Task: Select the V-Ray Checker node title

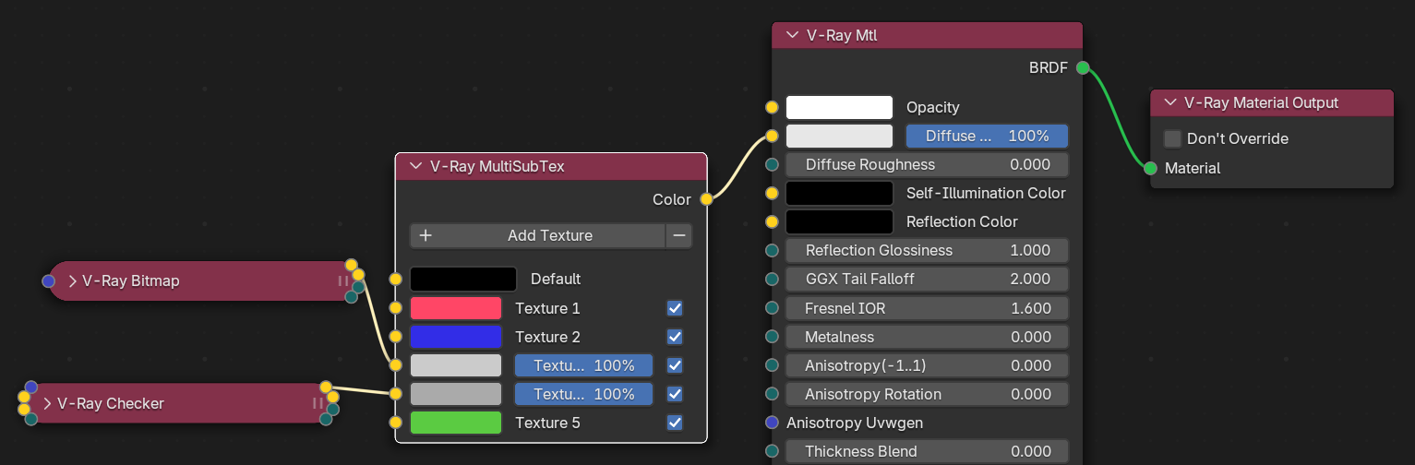Action: [111, 403]
